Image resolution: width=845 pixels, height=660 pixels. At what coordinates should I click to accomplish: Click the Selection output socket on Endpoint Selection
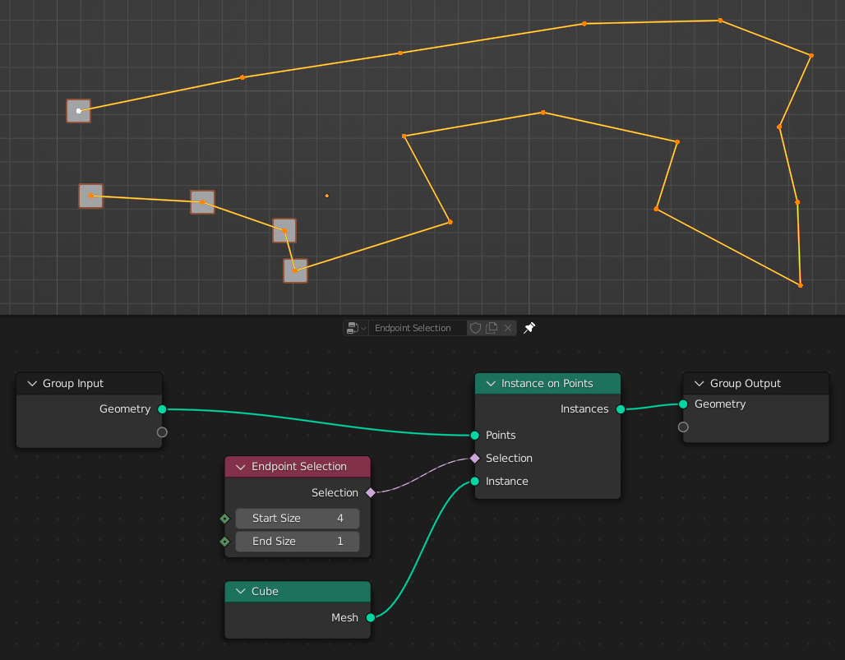371,492
